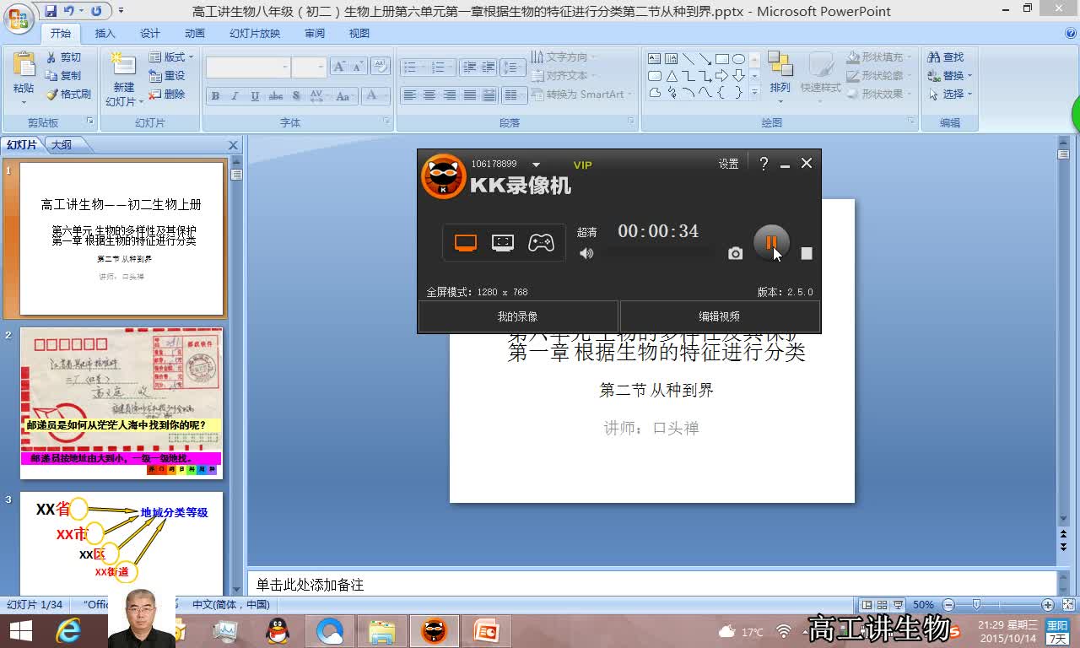Screen dimensions: 1080x648
Task: Click the VIP label in KK录像机
Action: [582, 165]
